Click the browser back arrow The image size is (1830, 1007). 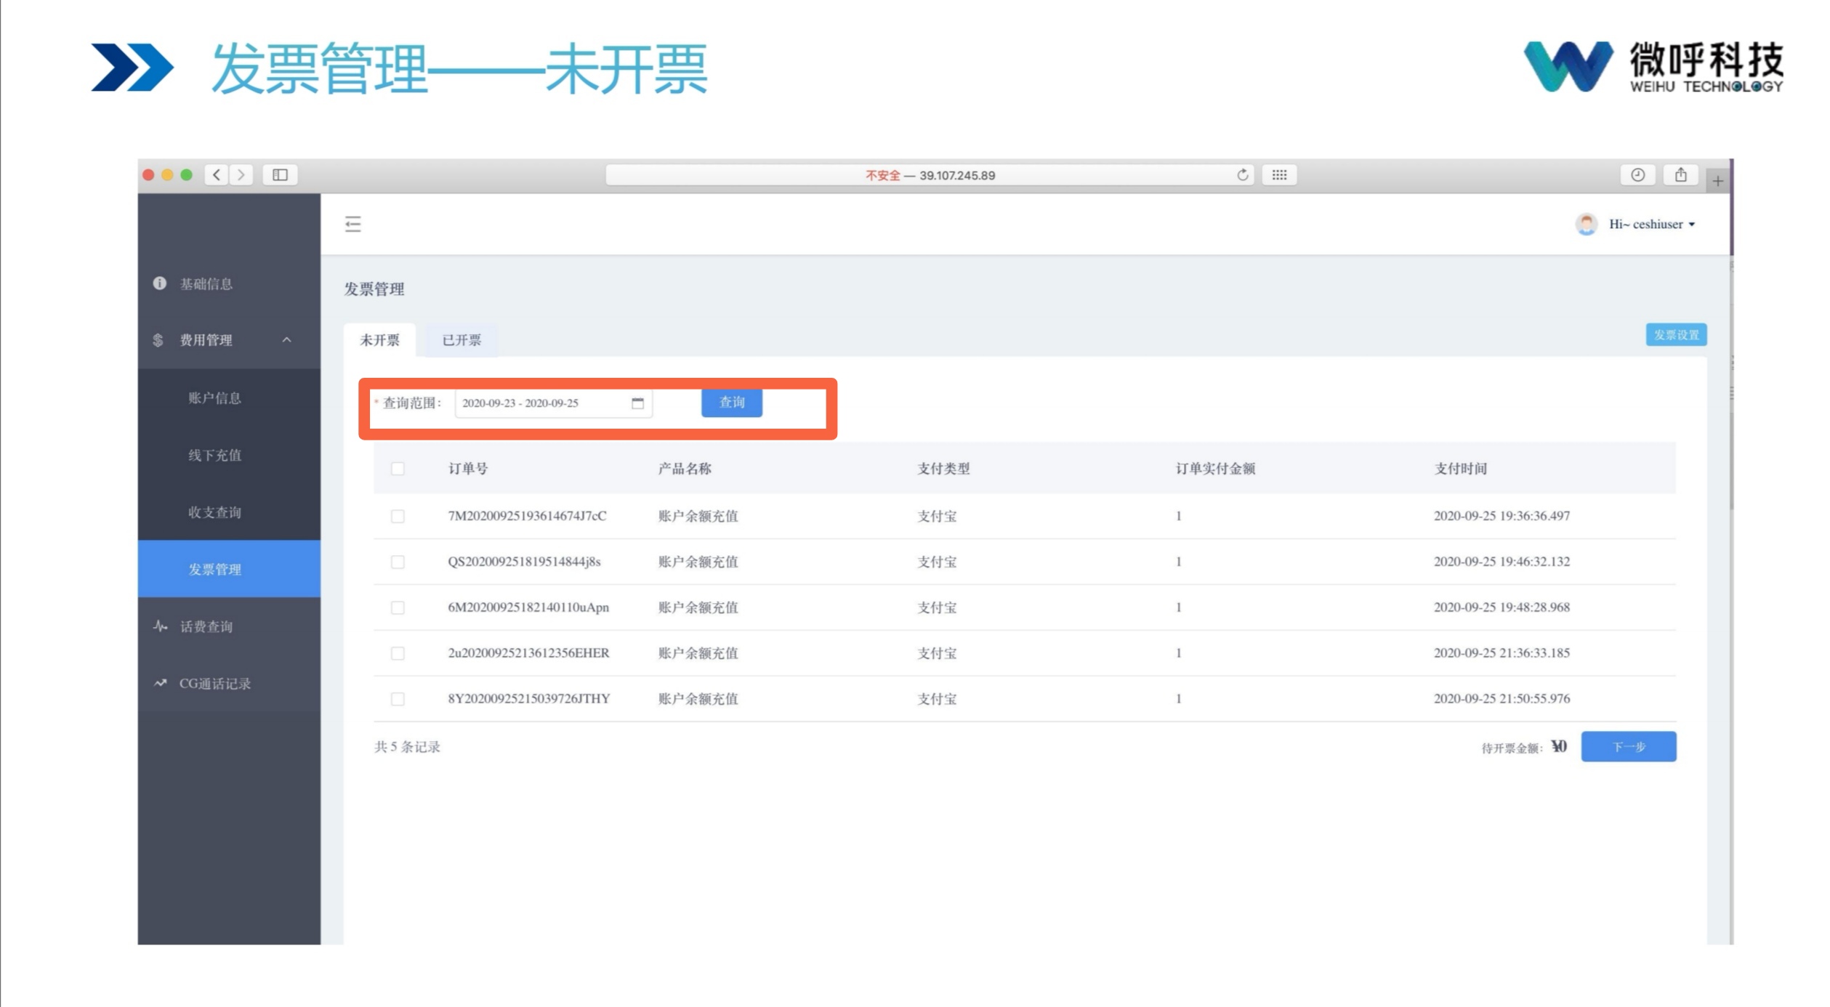[216, 174]
